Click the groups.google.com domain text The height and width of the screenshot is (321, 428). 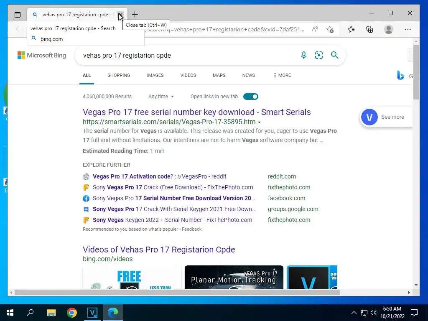(293, 209)
